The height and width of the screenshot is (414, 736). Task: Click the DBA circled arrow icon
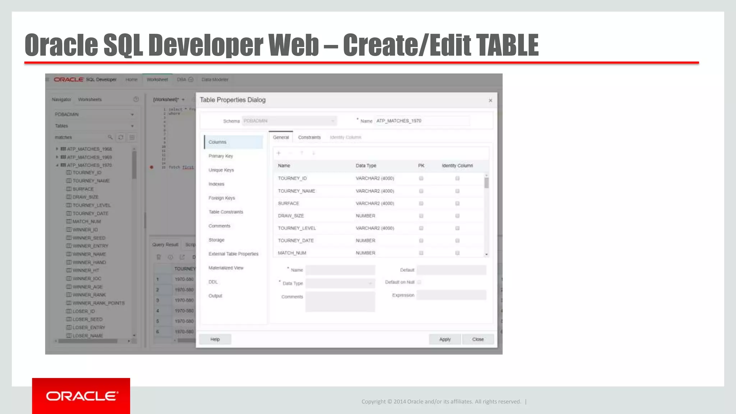[191, 79]
